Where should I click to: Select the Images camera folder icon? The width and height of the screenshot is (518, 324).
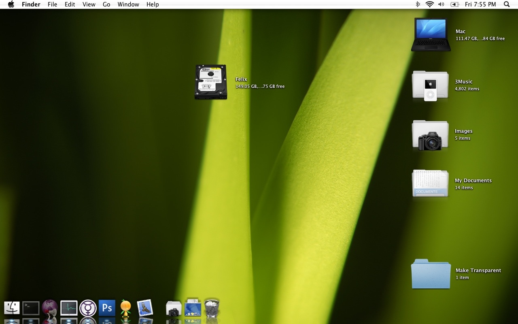coord(430,135)
